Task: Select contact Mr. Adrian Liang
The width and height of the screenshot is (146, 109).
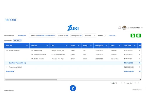Action: tap(36, 51)
